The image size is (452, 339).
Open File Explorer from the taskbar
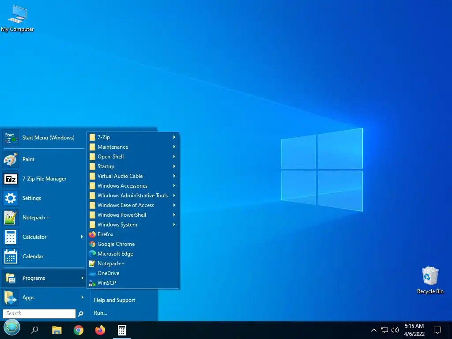coord(57,330)
